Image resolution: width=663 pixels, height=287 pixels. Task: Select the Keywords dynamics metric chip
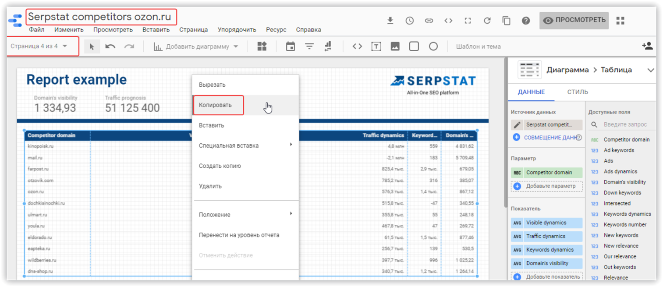coord(546,250)
